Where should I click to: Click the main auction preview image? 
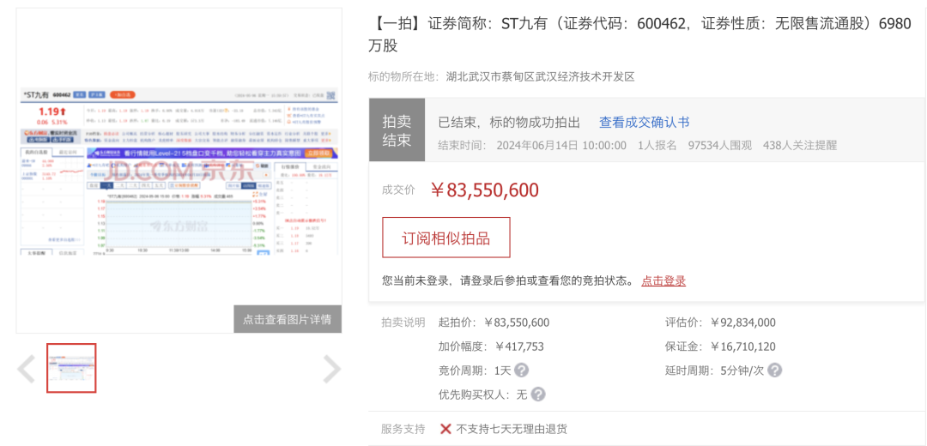(x=179, y=171)
